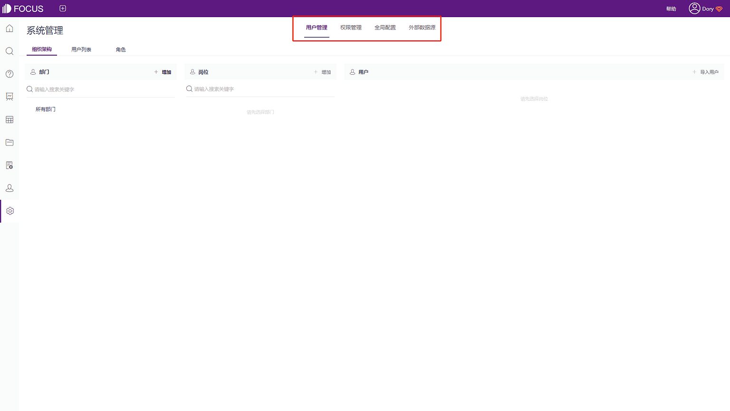Click the diamond icon next to Dory
Screen dimensions: 730x411
coord(719,9)
